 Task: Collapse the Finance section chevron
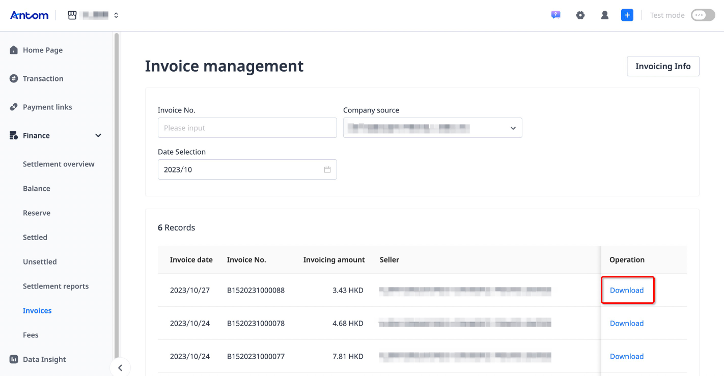click(x=98, y=135)
